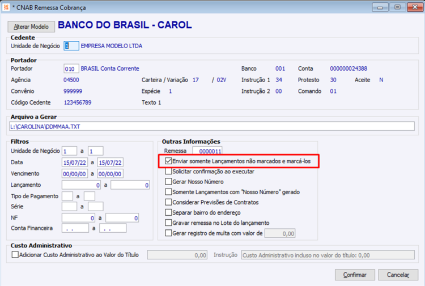Click the application icon in the title bar
Viewport: 425px width, 286px height.
[6, 7]
